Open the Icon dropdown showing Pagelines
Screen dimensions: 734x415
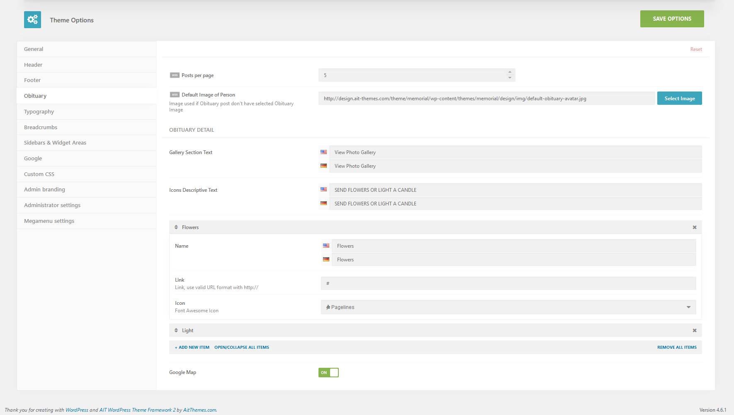point(508,307)
